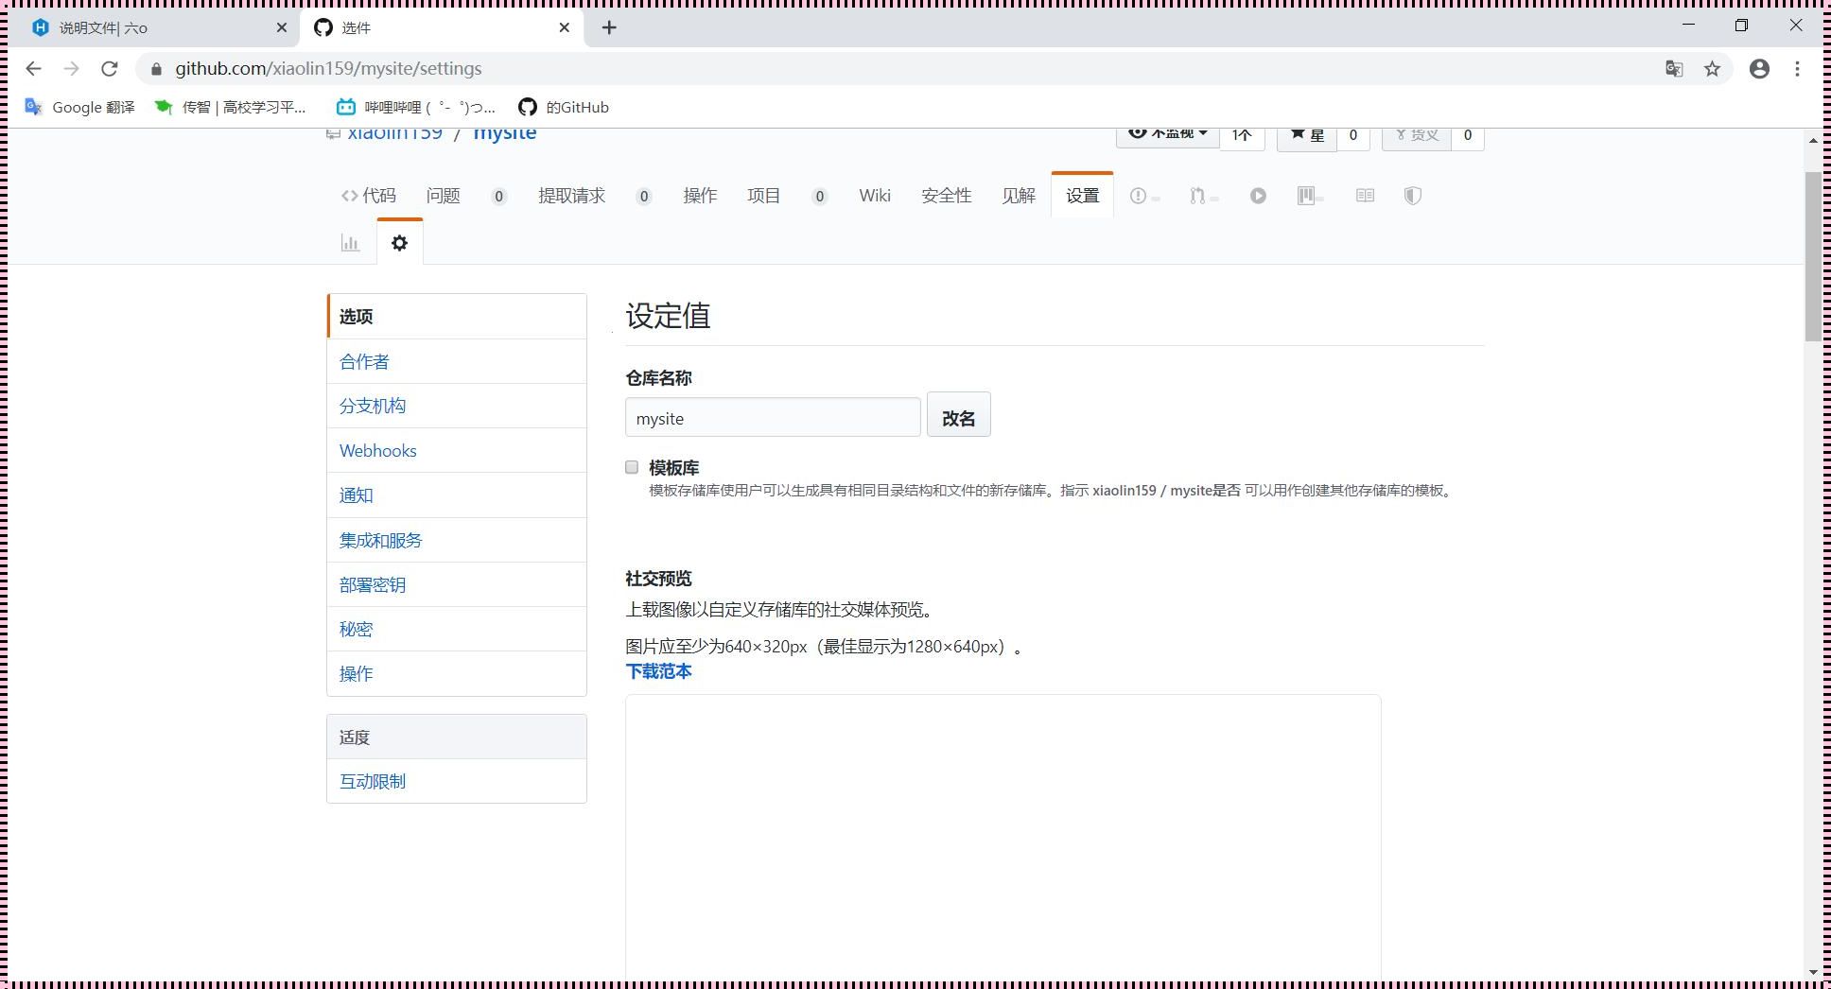This screenshot has height=989, width=1831.
Task: Open Chrome's three-dot menu
Action: pos(1797,68)
